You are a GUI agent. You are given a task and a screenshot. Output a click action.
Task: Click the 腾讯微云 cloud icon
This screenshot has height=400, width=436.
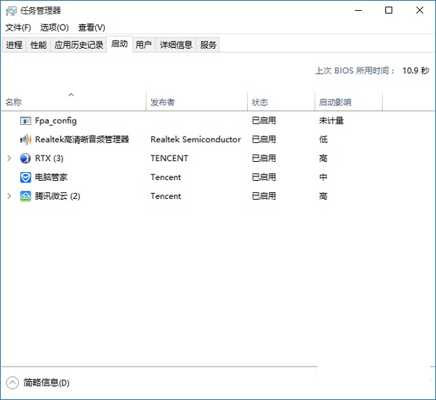pyautogui.click(x=25, y=196)
